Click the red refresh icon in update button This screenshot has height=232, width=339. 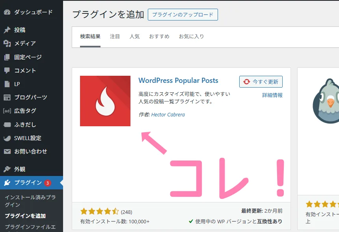click(x=246, y=82)
